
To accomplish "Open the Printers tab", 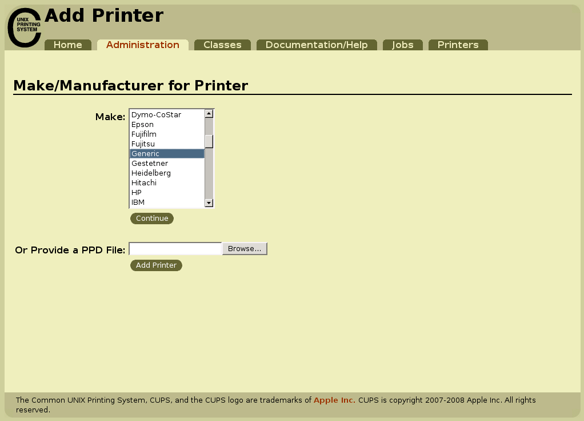I will point(458,44).
